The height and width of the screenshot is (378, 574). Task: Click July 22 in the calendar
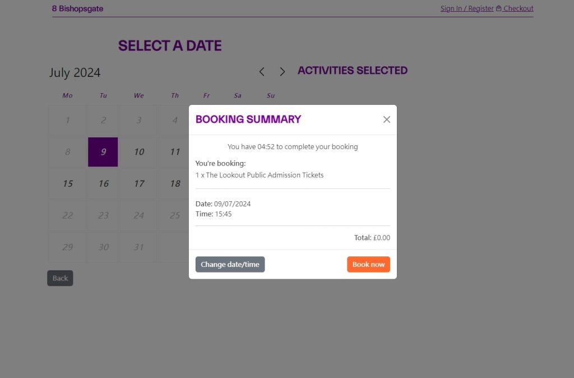(x=68, y=215)
